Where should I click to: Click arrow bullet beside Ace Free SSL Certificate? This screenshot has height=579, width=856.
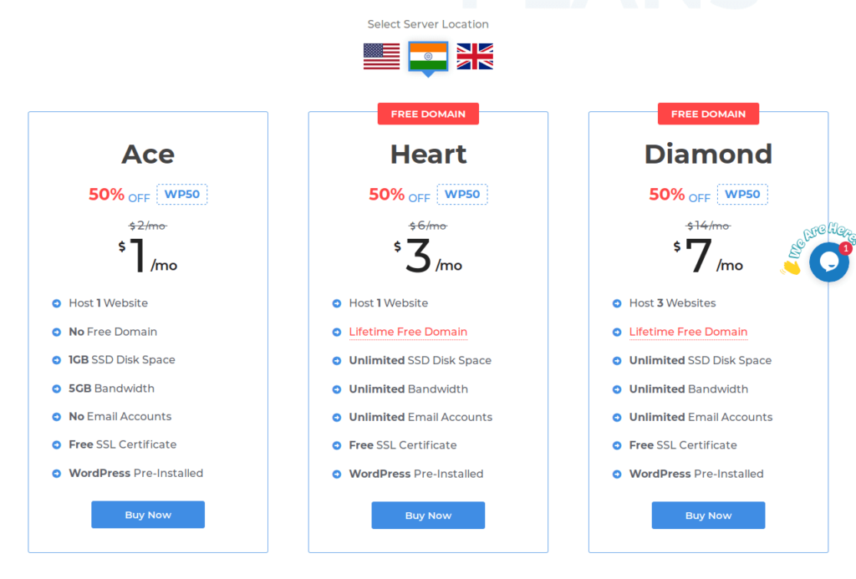pyautogui.click(x=56, y=444)
